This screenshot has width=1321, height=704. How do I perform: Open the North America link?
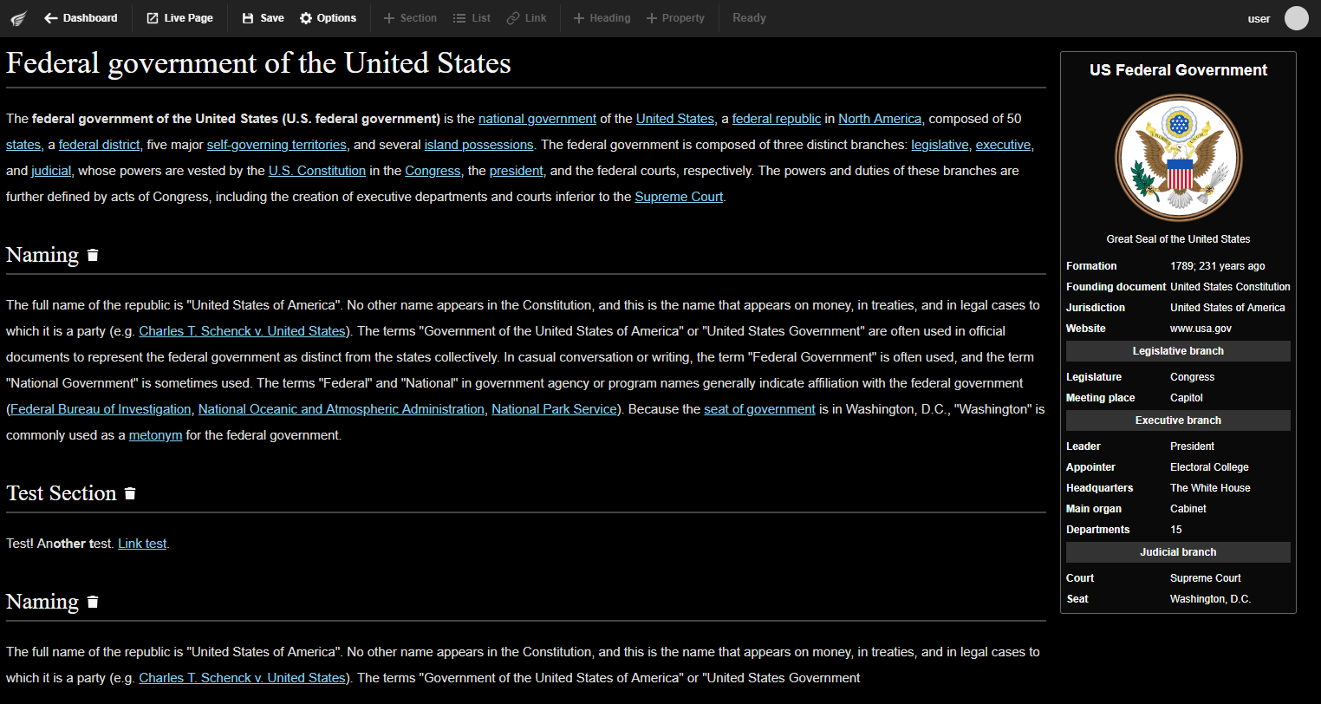pos(880,119)
